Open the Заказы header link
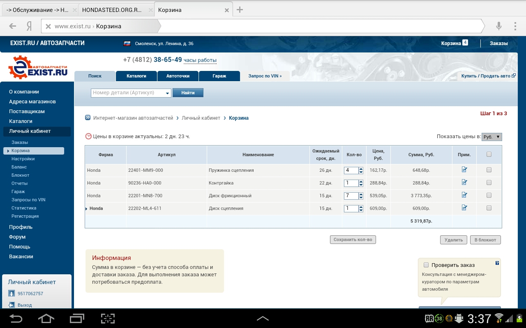526x328 pixels. pyautogui.click(x=498, y=43)
